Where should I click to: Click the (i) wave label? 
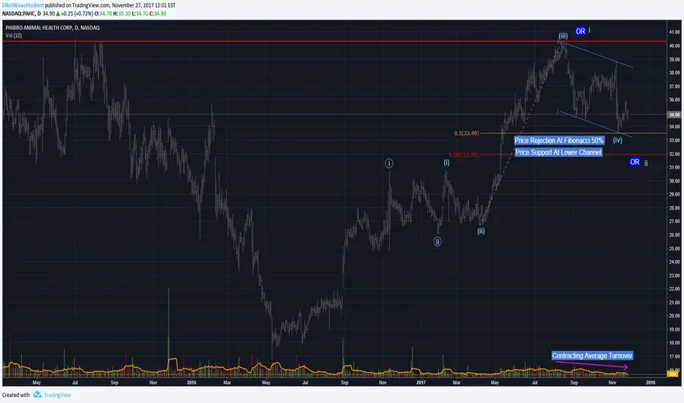(x=446, y=163)
